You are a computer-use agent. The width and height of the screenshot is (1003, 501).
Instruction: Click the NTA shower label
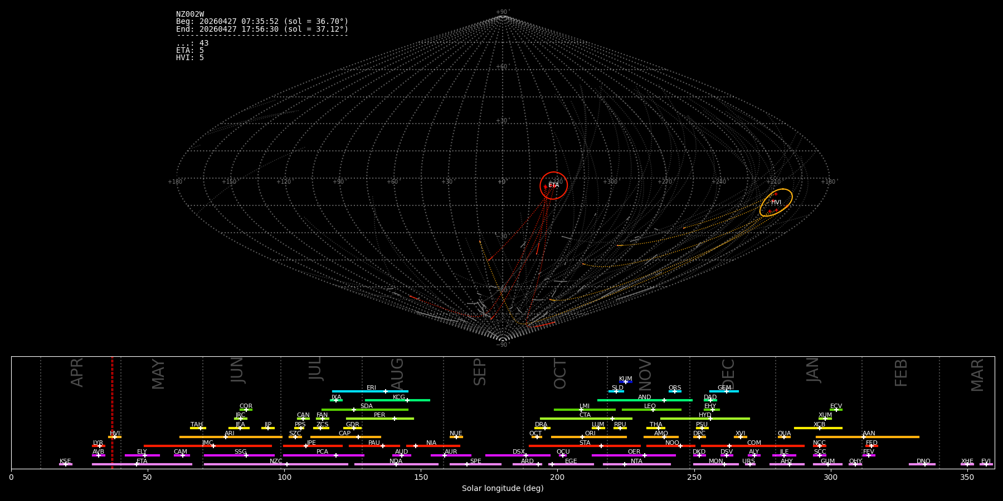(636, 461)
